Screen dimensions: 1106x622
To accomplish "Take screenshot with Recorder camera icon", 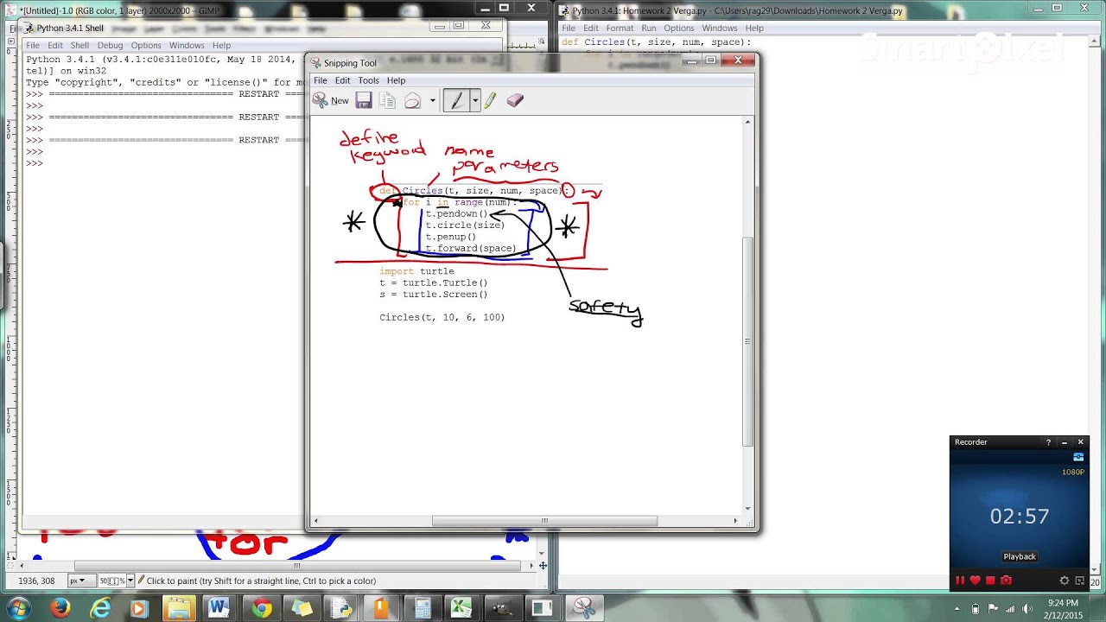I will coord(1006,581).
